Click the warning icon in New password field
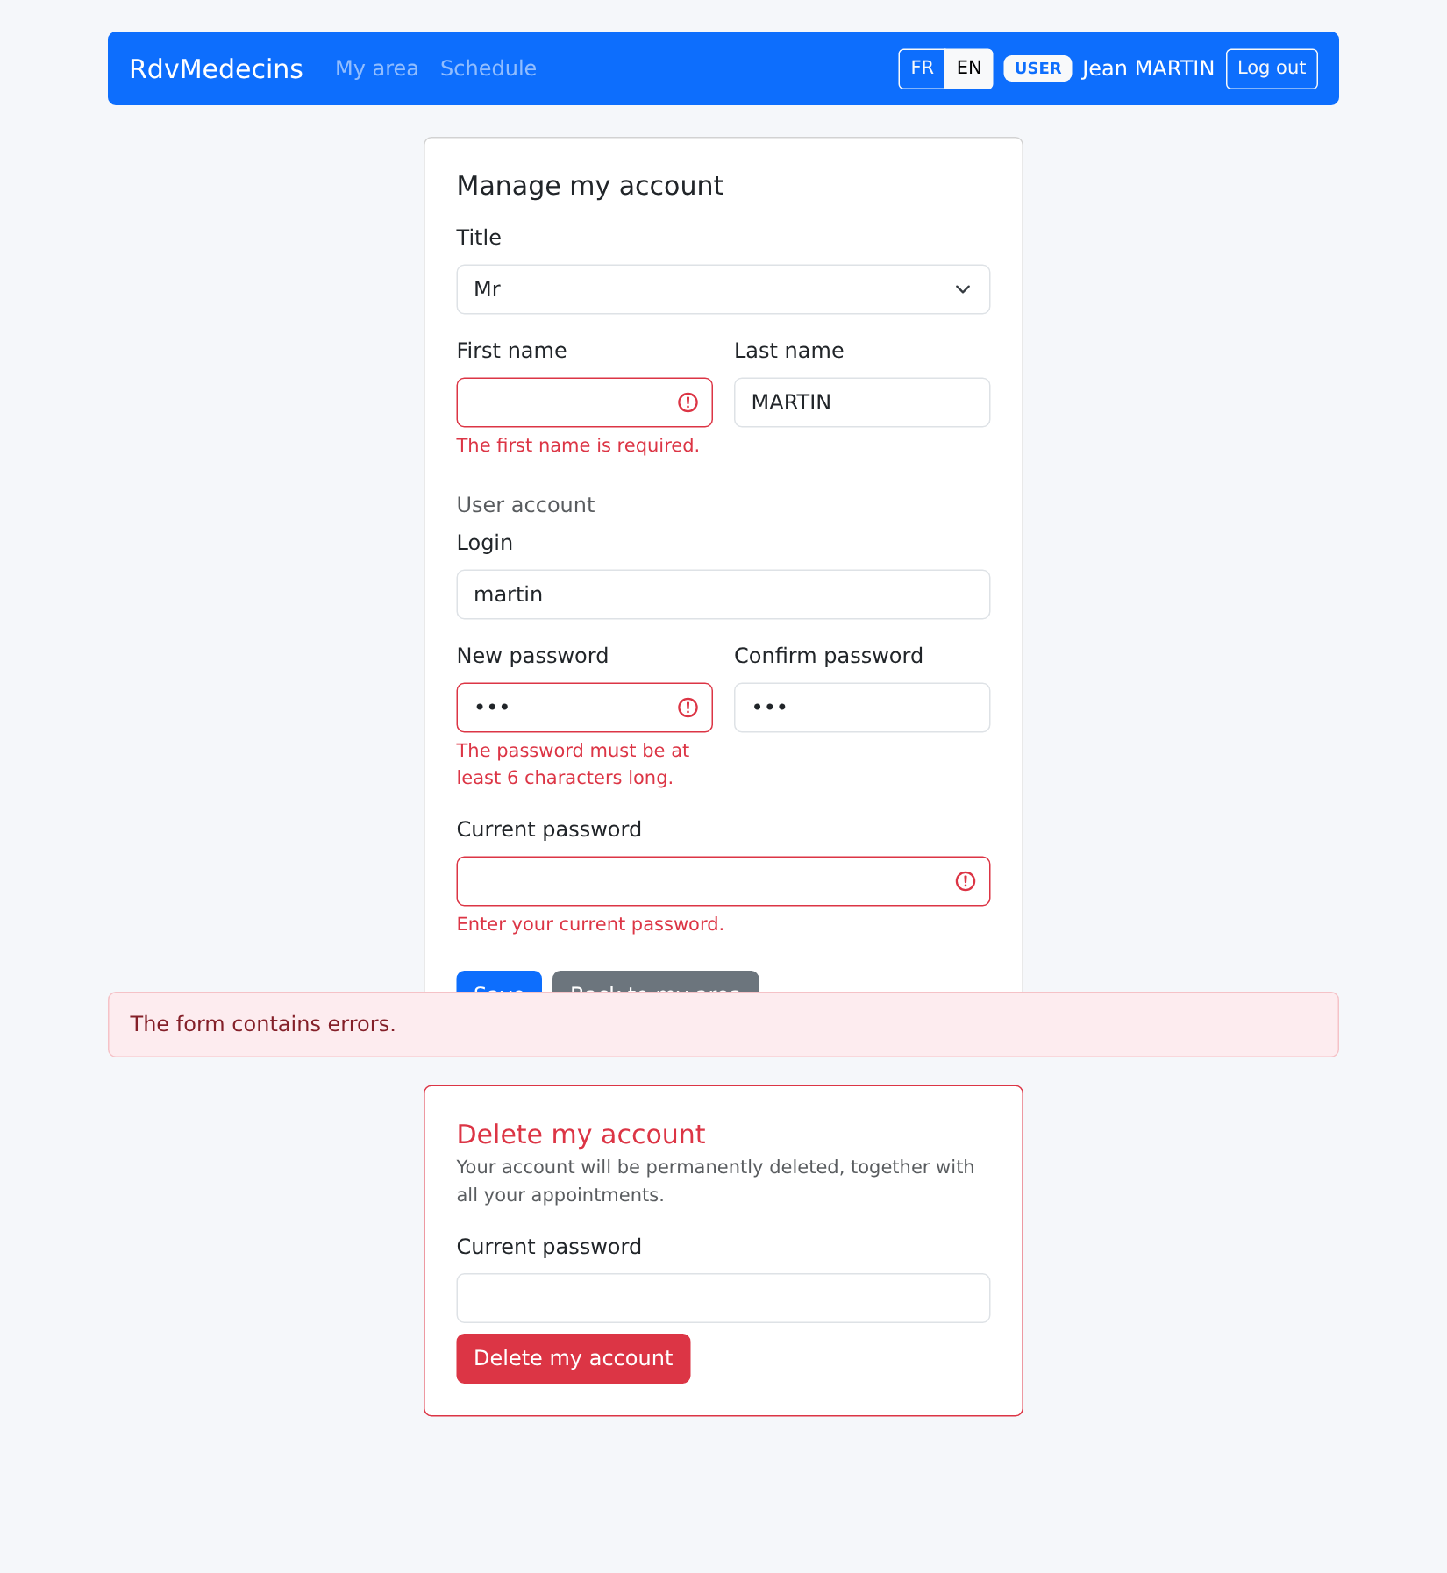Screen dimensions: 1447x1573 pos(688,708)
